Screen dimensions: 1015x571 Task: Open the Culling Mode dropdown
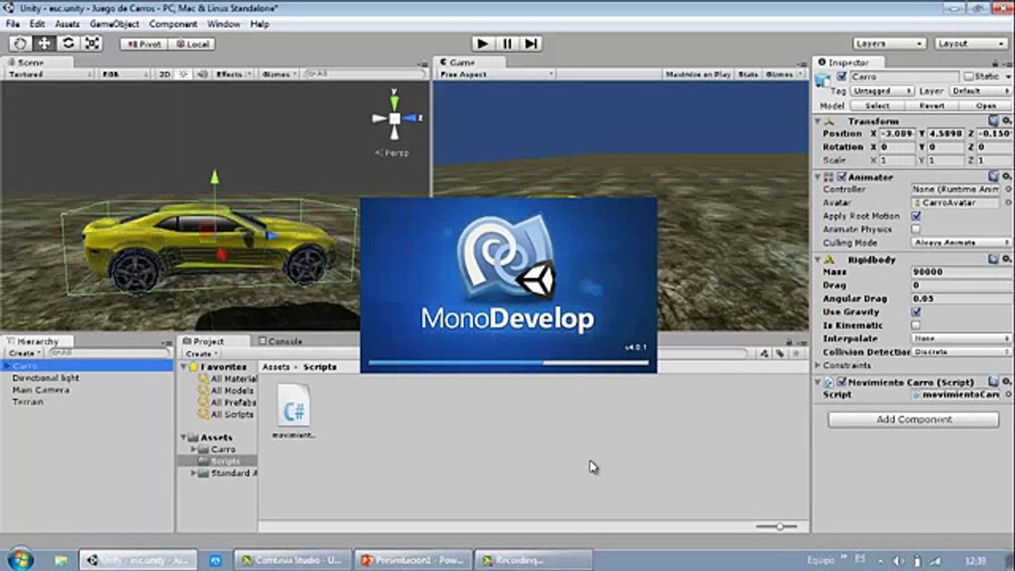click(962, 243)
